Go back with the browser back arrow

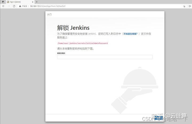click(x=3, y=6)
